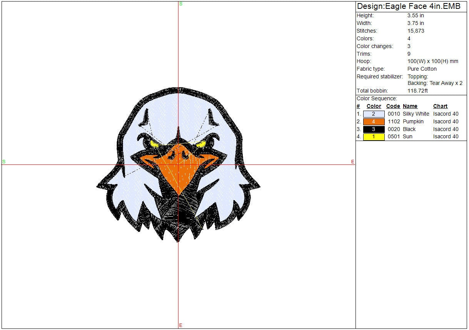Click the Backing: Tear Away x 2 text
The image size is (469, 330).
pos(435,83)
